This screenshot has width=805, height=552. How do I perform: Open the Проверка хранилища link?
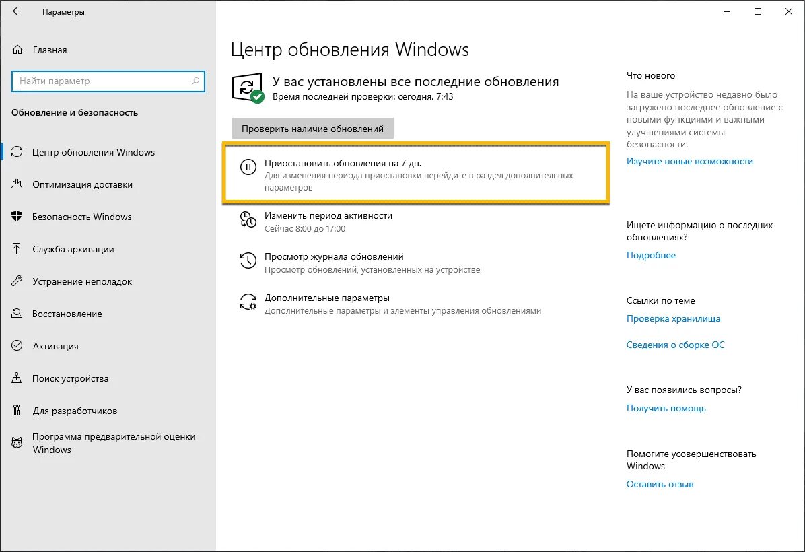(x=673, y=319)
